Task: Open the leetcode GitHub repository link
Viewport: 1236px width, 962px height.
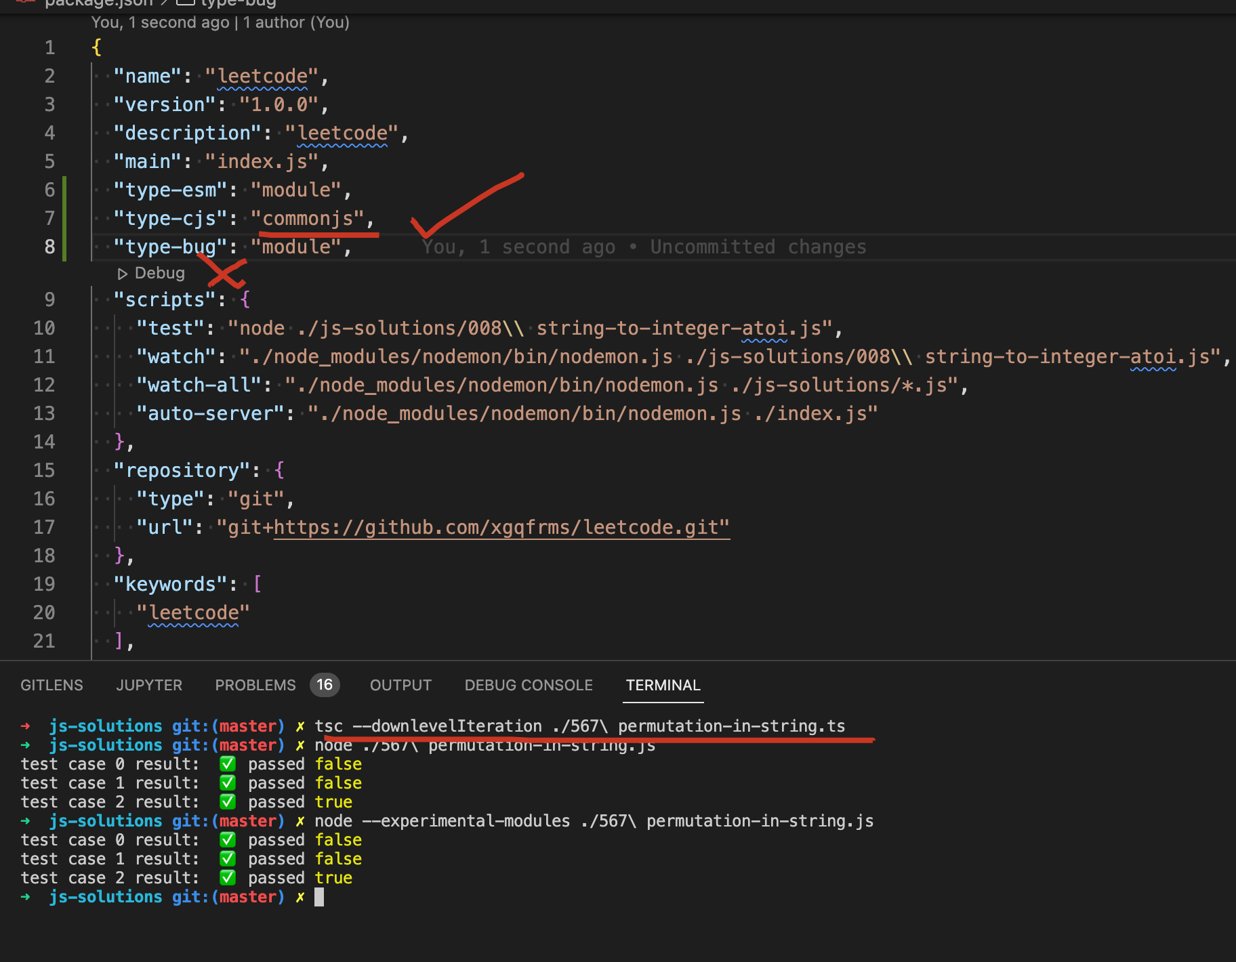Action: [x=501, y=527]
